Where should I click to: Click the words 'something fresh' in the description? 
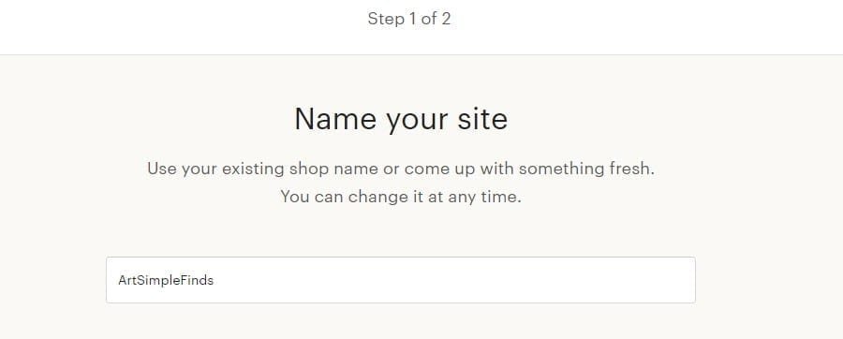pos(586,169)
